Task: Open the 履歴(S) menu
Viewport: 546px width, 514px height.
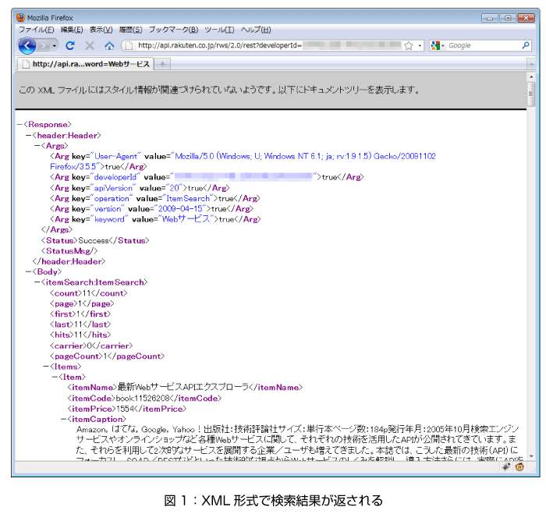Action: (x=130, y=30)
